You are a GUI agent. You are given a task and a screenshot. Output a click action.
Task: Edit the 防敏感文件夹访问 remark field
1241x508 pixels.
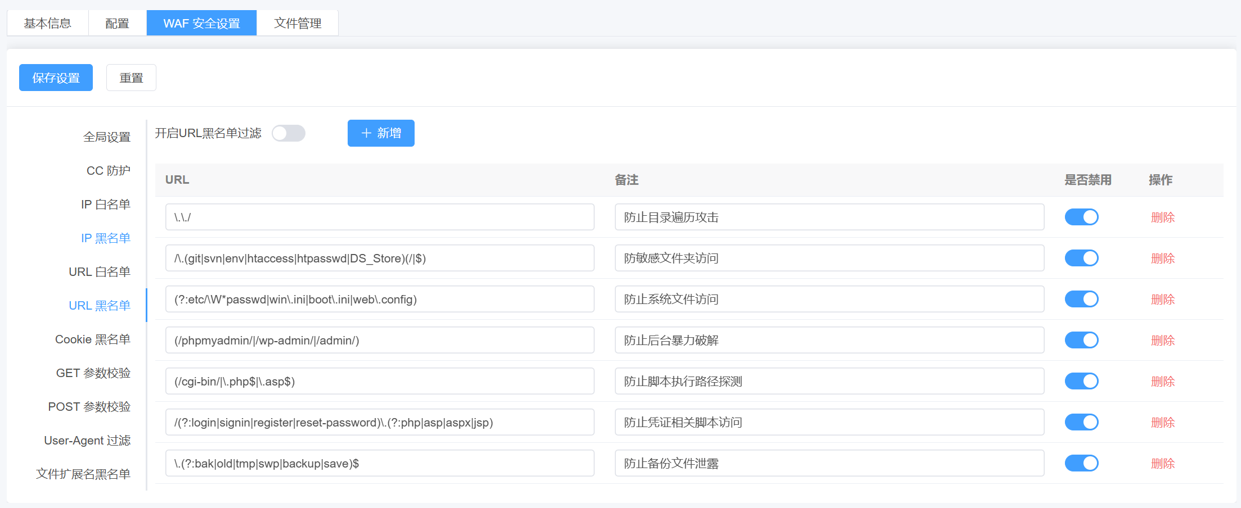pos(830,258)
